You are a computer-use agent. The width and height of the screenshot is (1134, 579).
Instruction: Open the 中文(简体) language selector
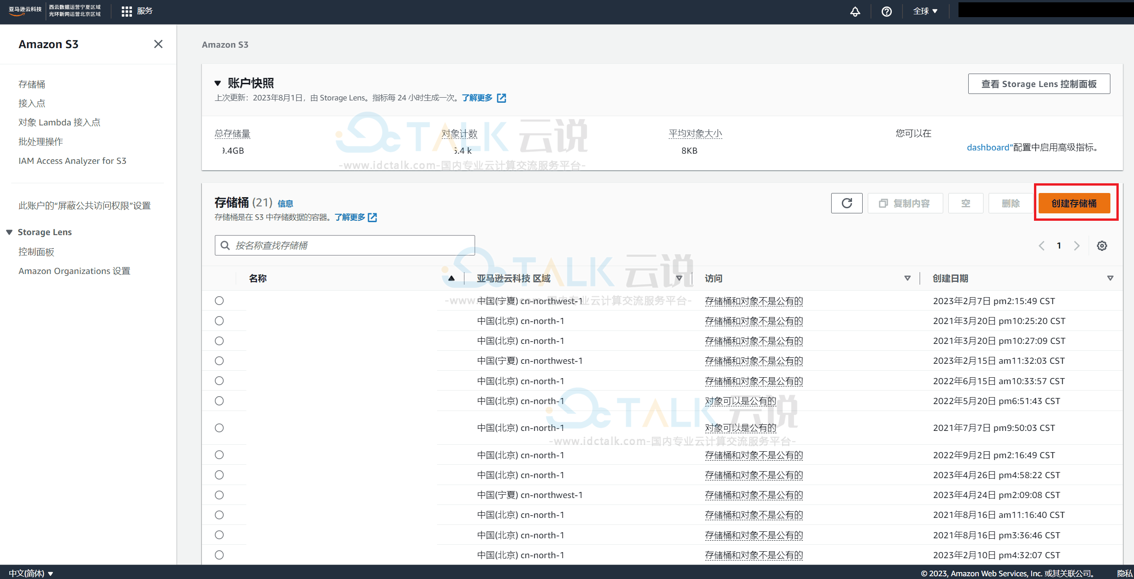tap(31, 573)
